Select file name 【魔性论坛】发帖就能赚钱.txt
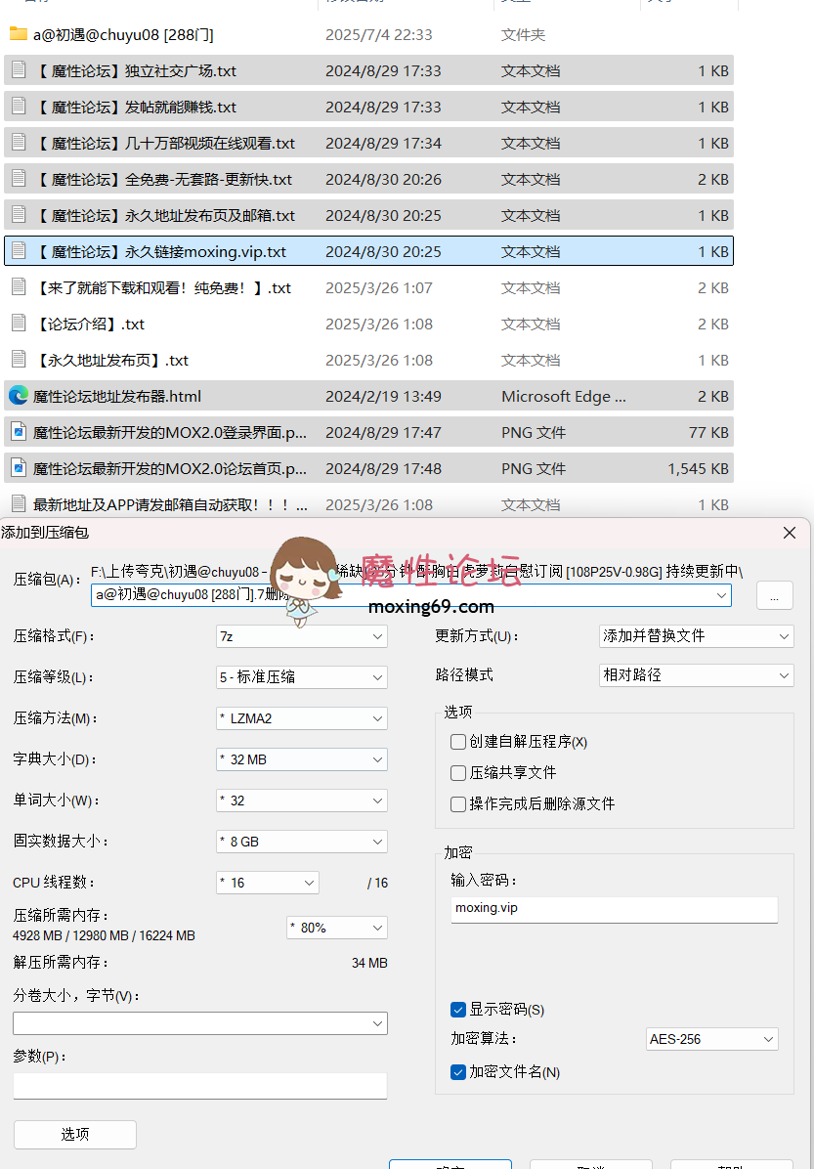The width and height of the screenshot is (814, 1169). tap(135, 107)
